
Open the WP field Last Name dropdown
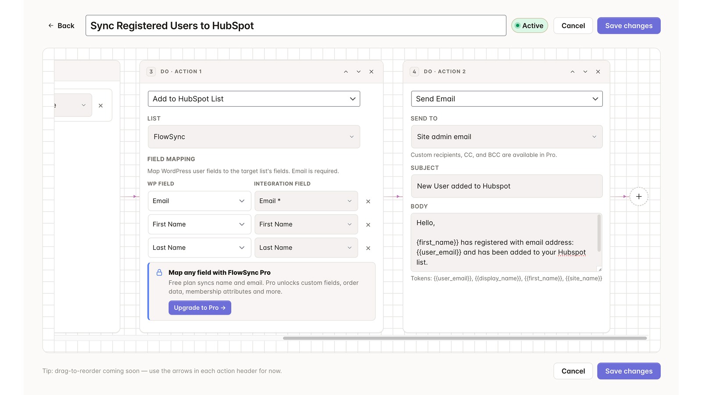coord(200,248)
